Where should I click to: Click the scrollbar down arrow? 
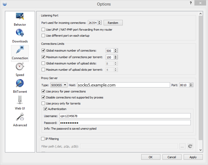coord(200,150)
